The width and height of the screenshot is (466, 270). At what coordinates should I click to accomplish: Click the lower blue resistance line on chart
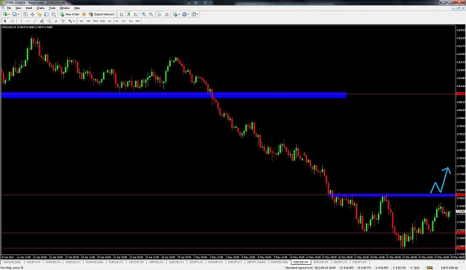coord(391,196)
